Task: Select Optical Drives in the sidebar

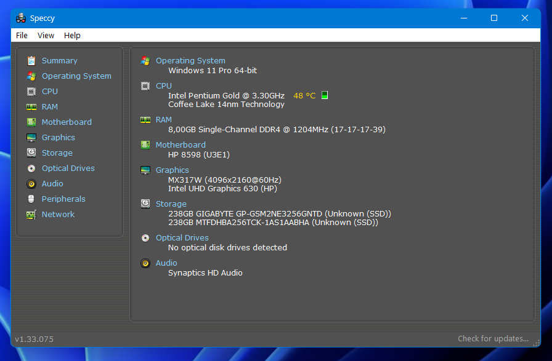Action: coord(68,169)
